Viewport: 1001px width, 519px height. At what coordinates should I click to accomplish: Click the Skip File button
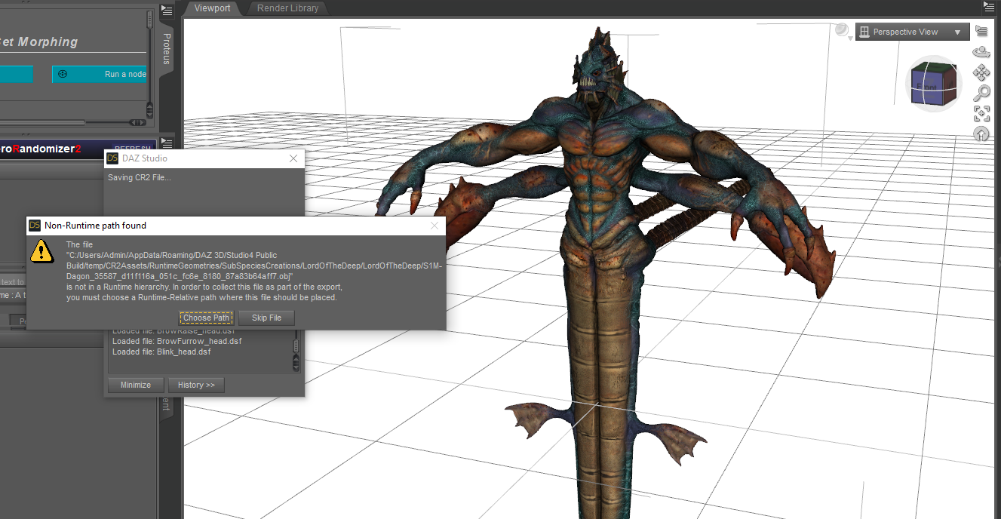[266, 318]
